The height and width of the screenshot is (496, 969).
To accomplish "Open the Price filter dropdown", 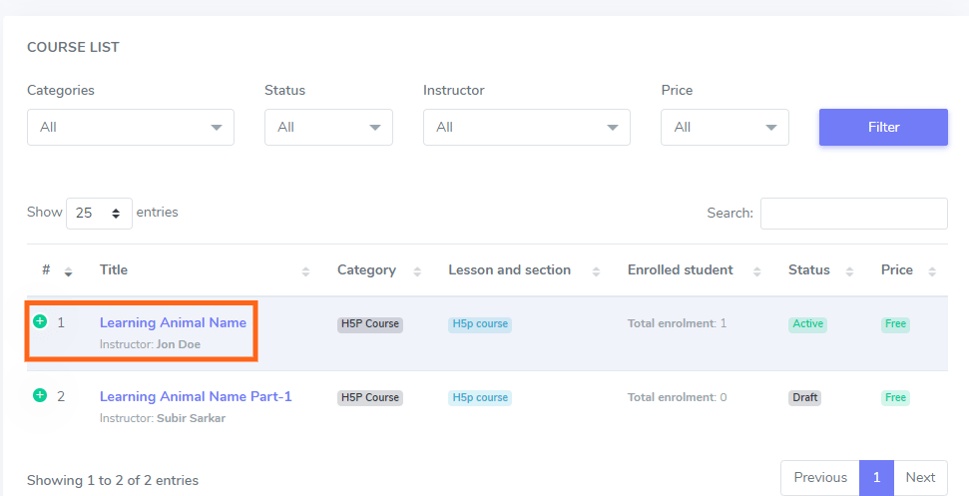I will [x=725, y=128].
